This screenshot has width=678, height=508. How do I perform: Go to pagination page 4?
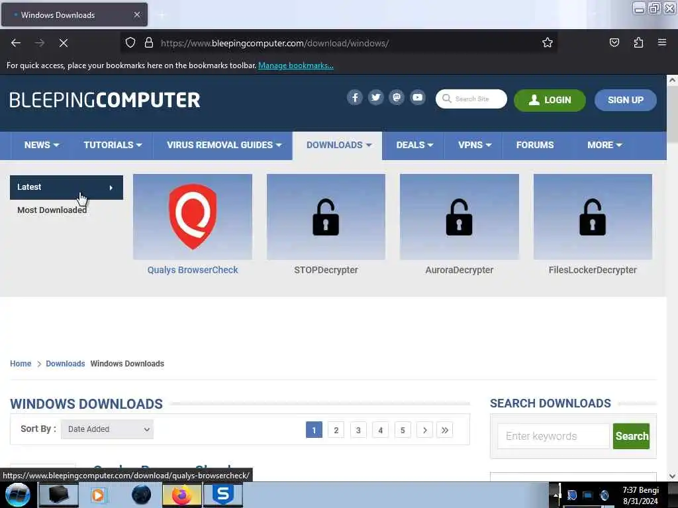(381, 430)
